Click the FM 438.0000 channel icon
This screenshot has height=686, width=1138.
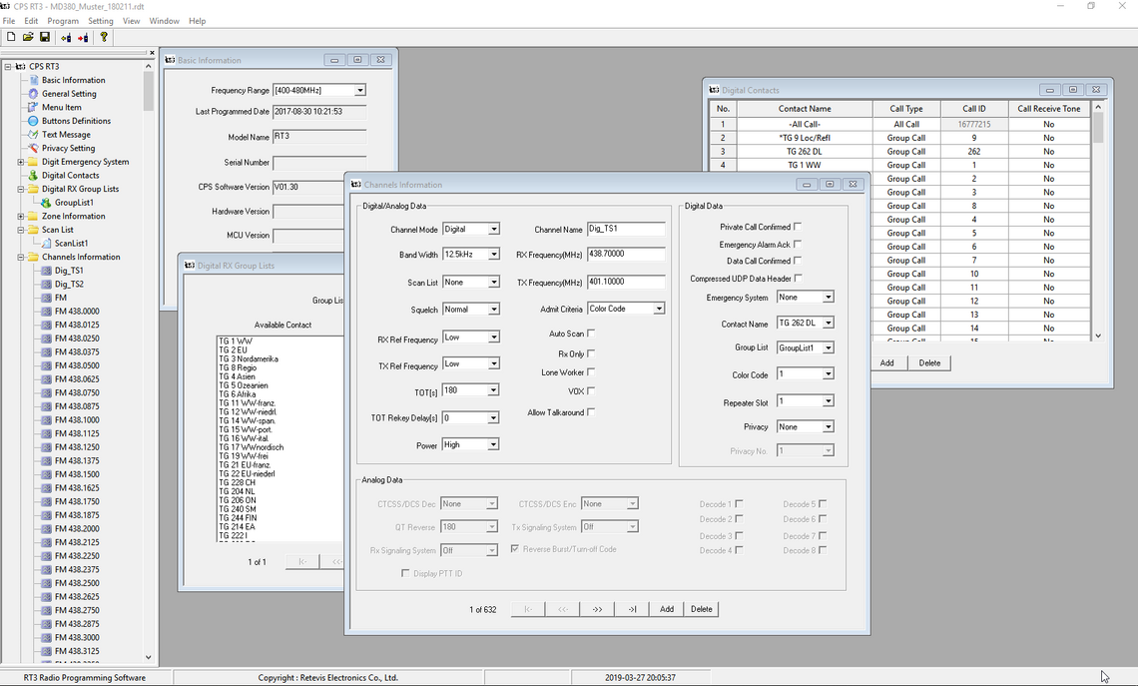point(47,311)
